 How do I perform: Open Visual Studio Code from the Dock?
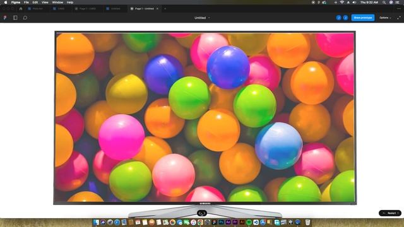tap(256, 222)
